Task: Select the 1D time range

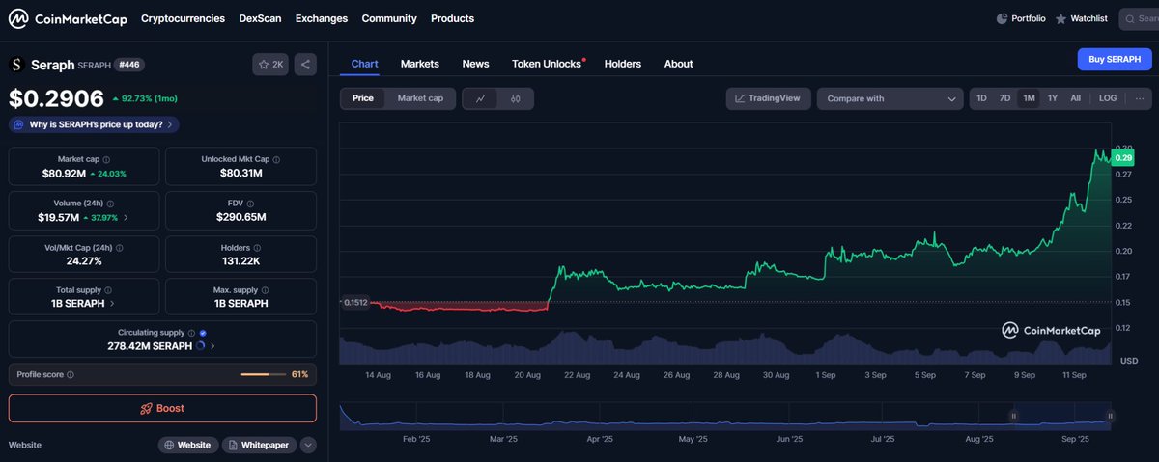Action: tap(981, 98)
